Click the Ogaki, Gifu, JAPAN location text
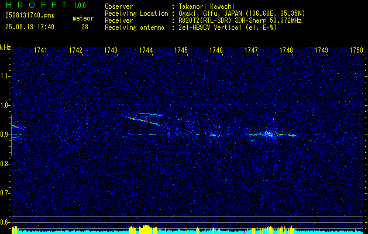Image resolution: width=368 pixels, height=234 pixels. pyautogui.click(x=242, y=13)
